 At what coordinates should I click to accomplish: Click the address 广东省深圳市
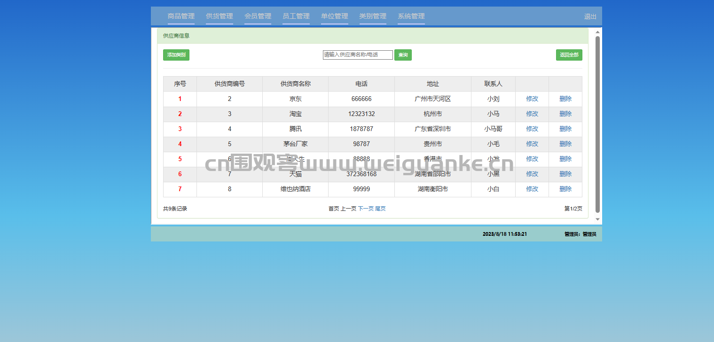coord(433,129)
